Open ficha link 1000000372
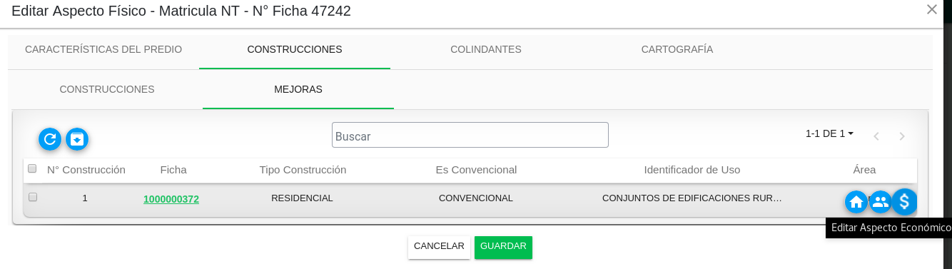Image resolution: width=952 pixels, height=269 pixels. [x=171, y=199]
